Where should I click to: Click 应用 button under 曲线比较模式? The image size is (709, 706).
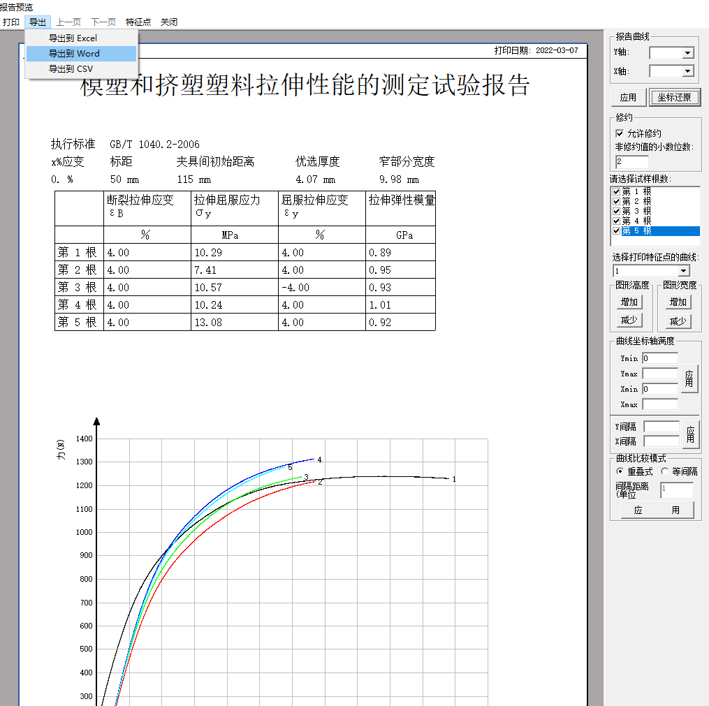pyautogui.click(x=657, y=510)
